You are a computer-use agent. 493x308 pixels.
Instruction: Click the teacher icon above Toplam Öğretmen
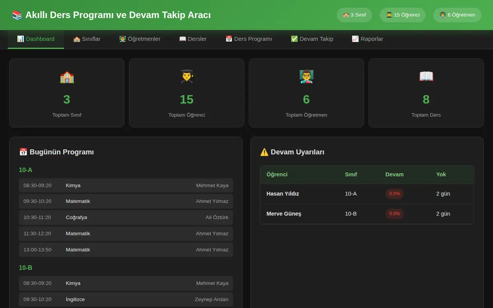[306, 77]
